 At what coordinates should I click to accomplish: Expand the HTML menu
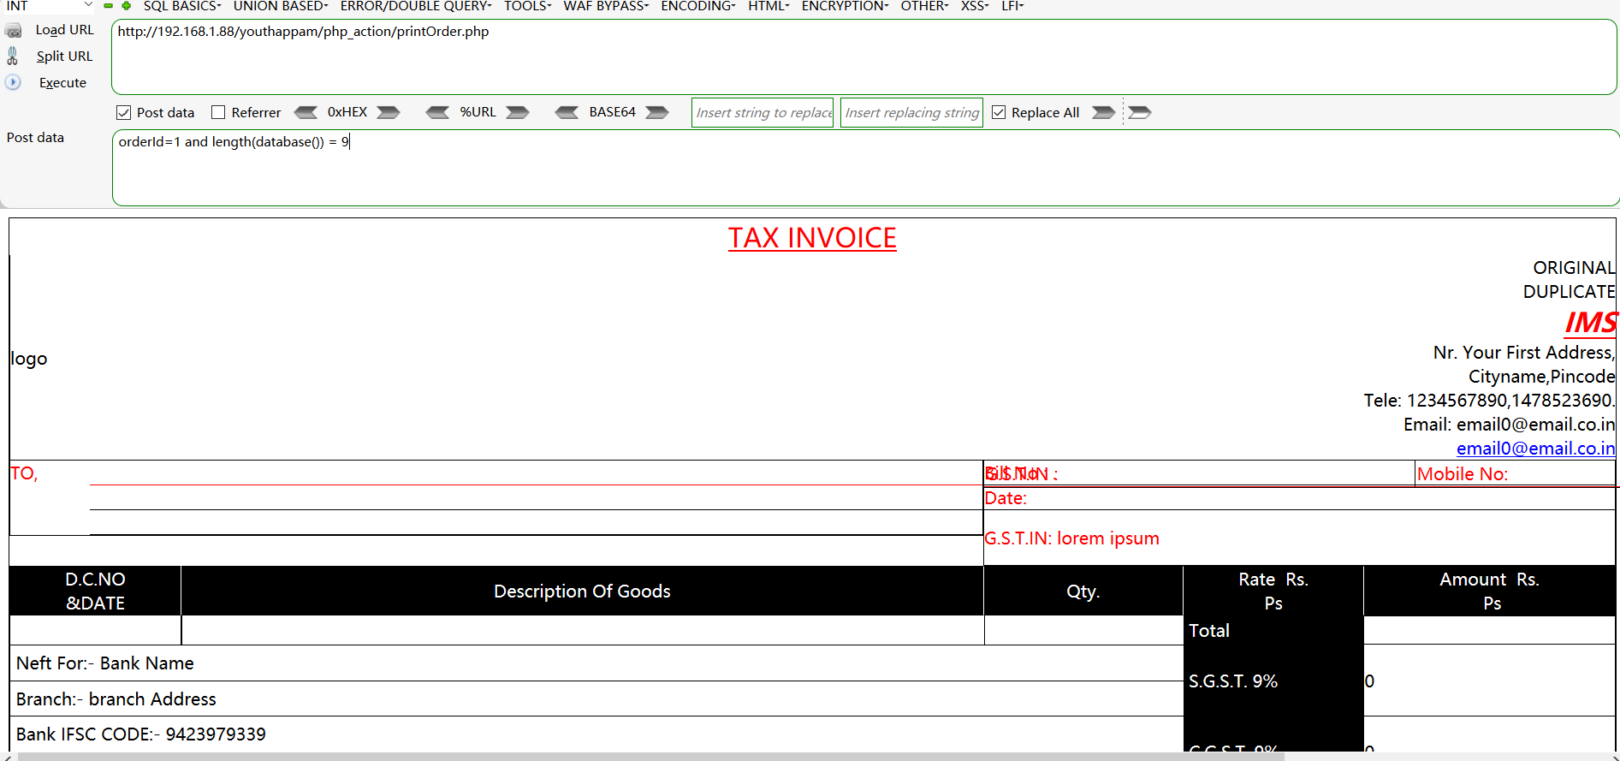pos(768,6)
